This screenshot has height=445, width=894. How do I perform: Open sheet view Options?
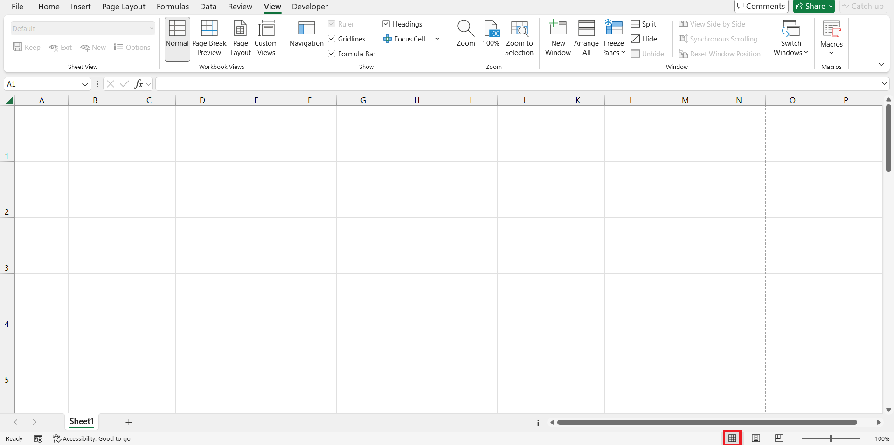pos(132,47)
